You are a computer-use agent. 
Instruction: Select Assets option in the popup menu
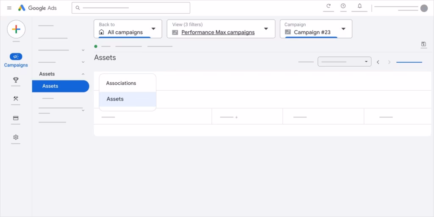tap(115, 99)
